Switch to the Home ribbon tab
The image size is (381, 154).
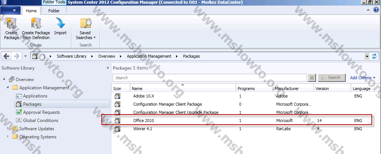(x=31, y=11)
